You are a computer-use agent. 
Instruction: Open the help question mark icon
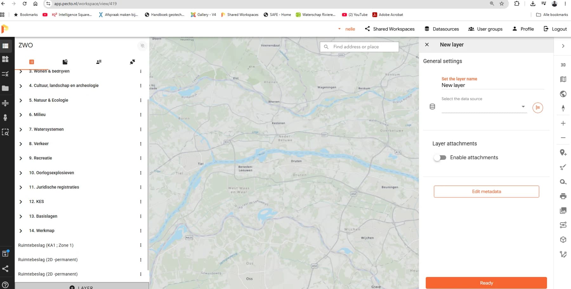pos(5,285)
